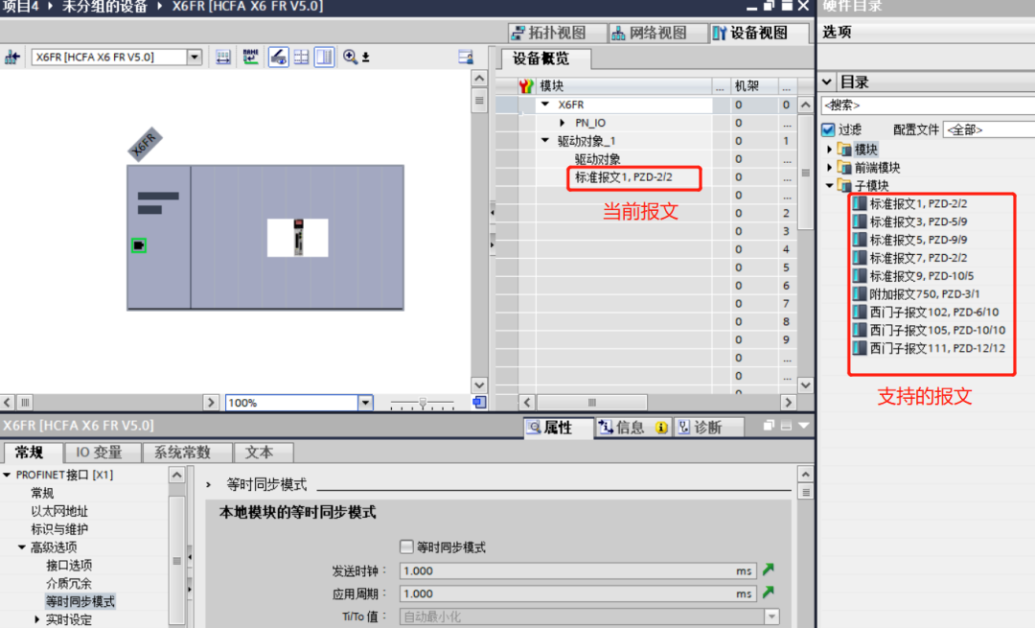The height and width of the screenshot is (628, 1035).
Task: Expand the PN_IO tree node
Action: point(563,123)
